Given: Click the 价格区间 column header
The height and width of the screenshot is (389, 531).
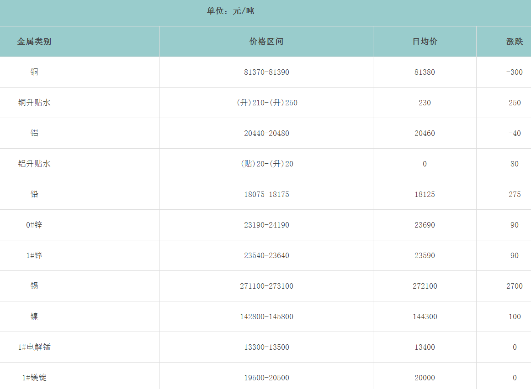Looking at the screenshot, I should coord(266,41).
